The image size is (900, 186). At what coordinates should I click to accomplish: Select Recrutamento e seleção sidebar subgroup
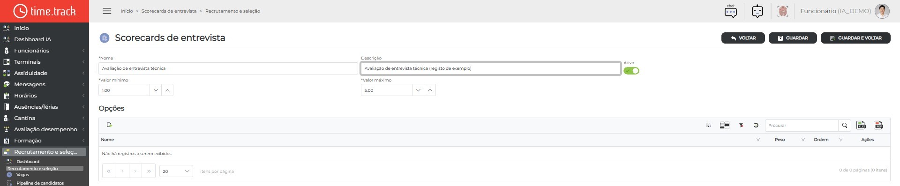[x=45, y=168]
